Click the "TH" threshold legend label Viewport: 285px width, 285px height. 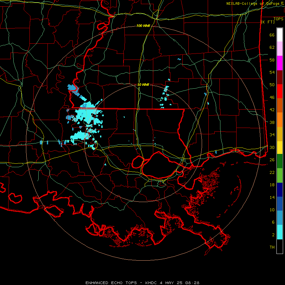pos(272,247)
